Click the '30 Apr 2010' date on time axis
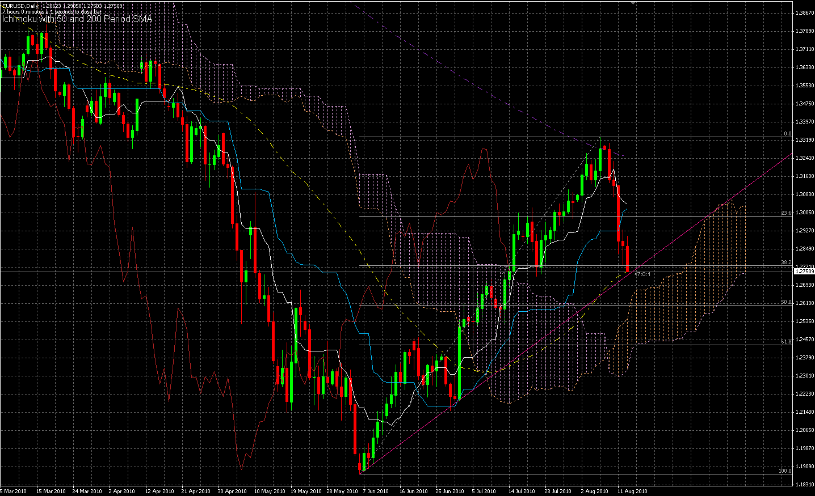The width and height of the screenshot is (815, 496). (232, 491)
